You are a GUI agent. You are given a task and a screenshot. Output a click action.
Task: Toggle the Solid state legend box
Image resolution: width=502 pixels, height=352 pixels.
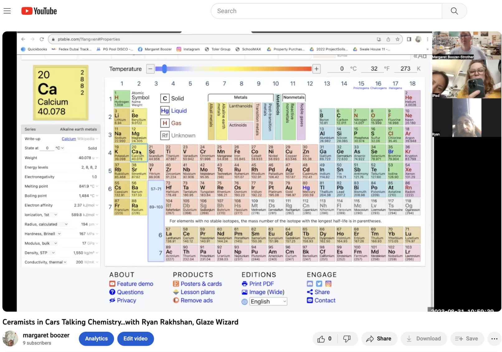pyautogui.click(x=165, y=99)
